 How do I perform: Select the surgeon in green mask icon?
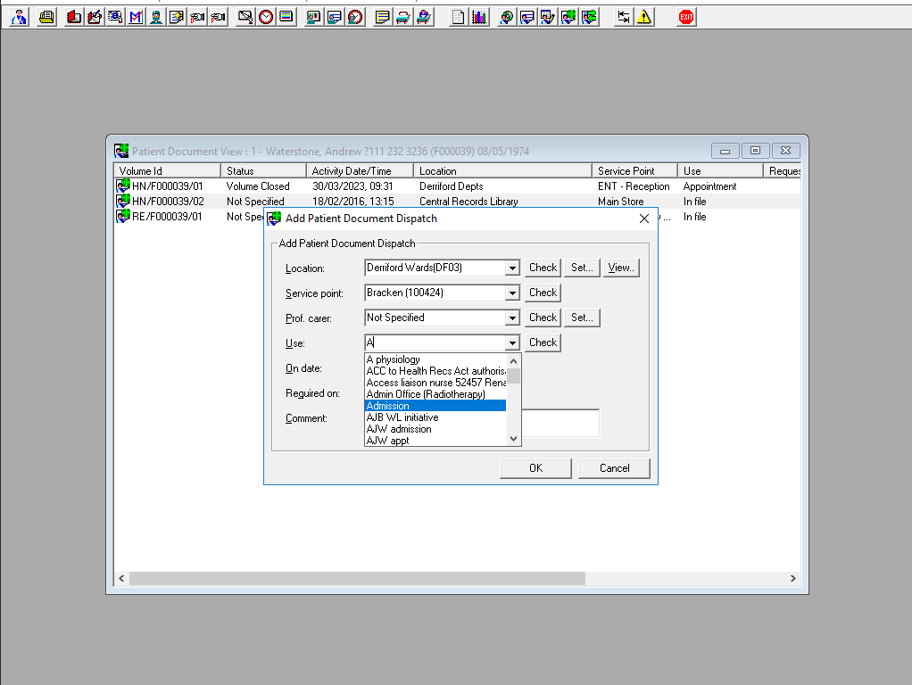point(156,17)
